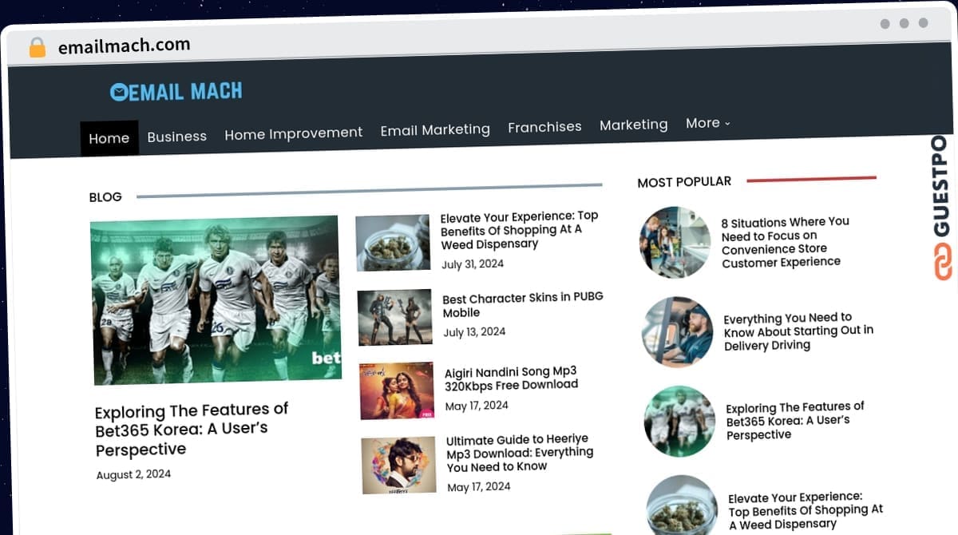Open the Home menu tab

pyautogui.click(x=109, y=138)
